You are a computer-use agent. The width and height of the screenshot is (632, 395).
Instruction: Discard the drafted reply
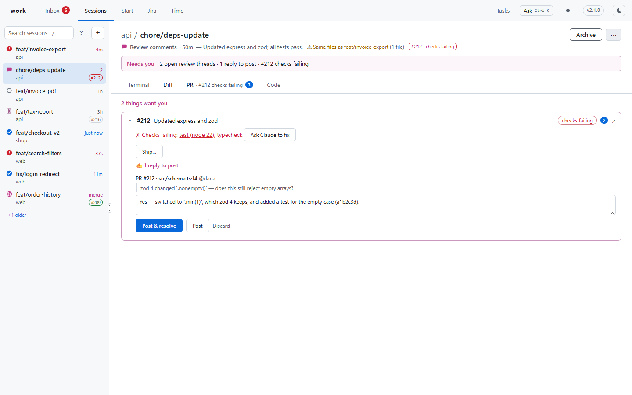221,226
